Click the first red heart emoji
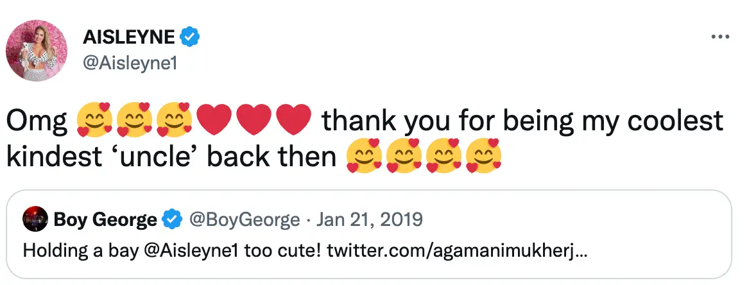 pyautogui.click(x=213, y=119)
